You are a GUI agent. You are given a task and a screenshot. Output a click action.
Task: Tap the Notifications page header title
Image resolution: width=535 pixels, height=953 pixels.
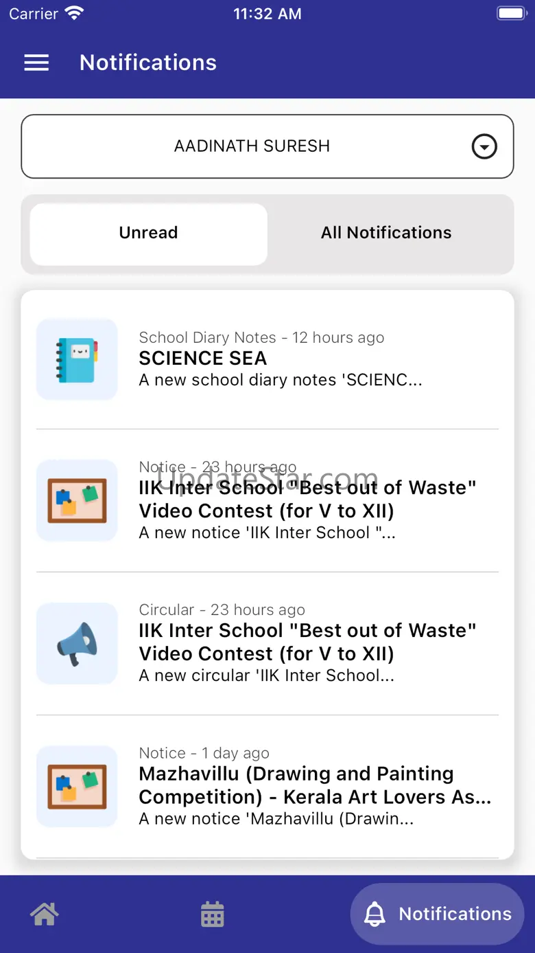point(148,63)
